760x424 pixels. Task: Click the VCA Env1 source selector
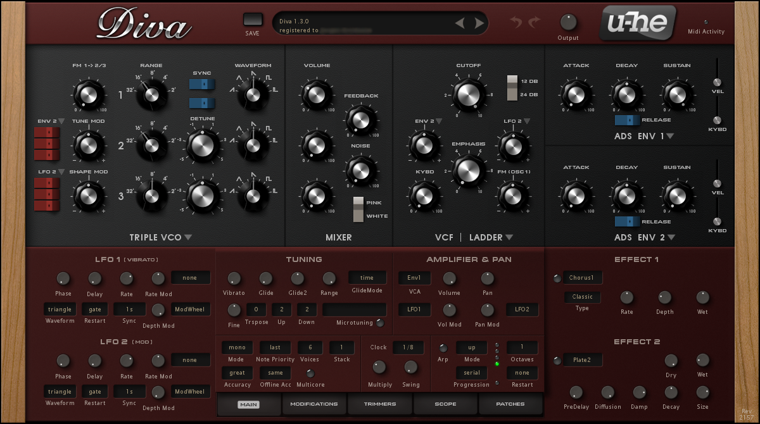point(414,278)
